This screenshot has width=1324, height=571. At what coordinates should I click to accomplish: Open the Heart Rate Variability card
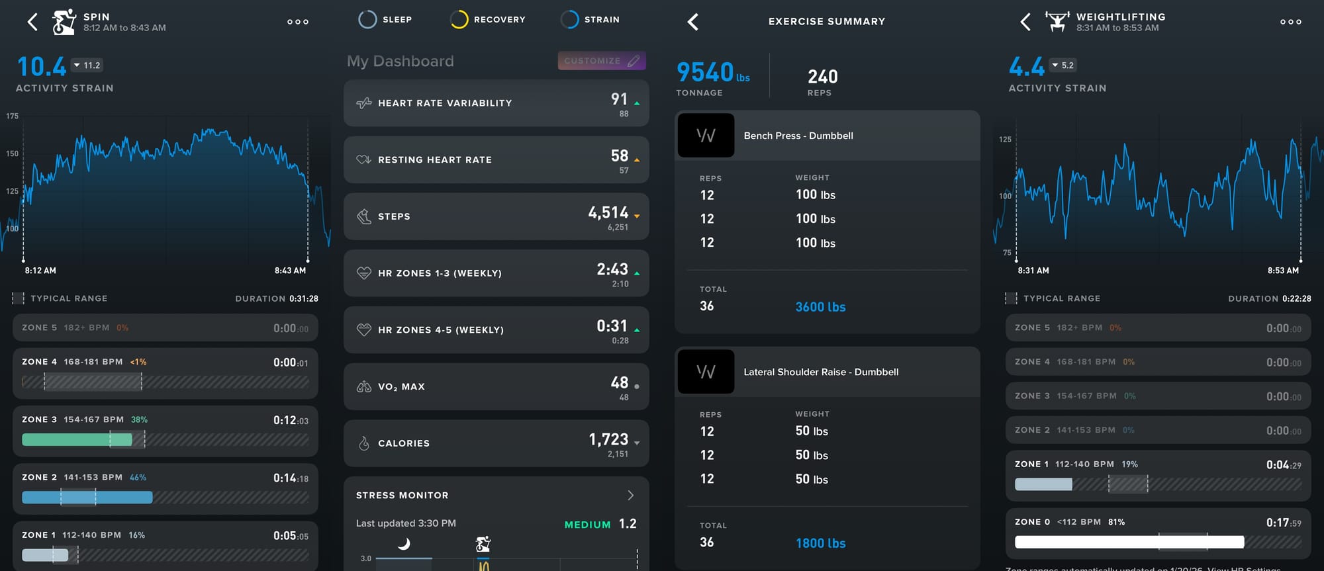click(x=496, y=103)
